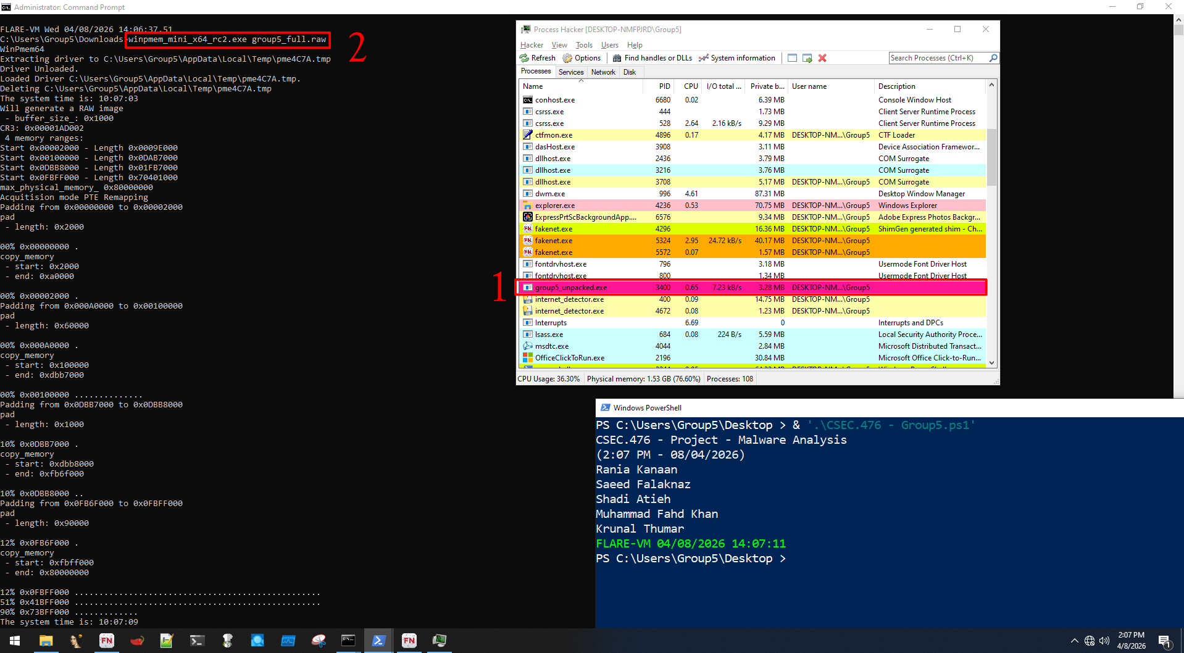This screenshot has width=1184, height=653.
Task: Open PowerShell from the taskbar
Action: (x=378, y=641)
